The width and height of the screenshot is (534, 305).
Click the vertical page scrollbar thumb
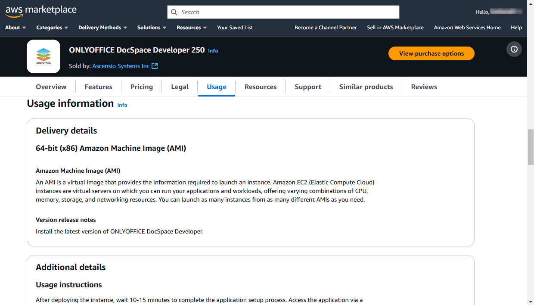pyautogui.click(x=531, y=146)
